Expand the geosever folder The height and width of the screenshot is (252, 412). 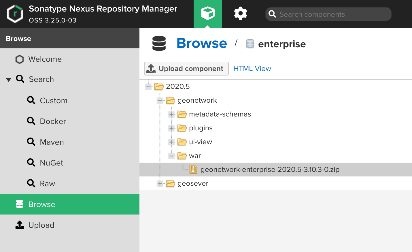coord(160,183)
